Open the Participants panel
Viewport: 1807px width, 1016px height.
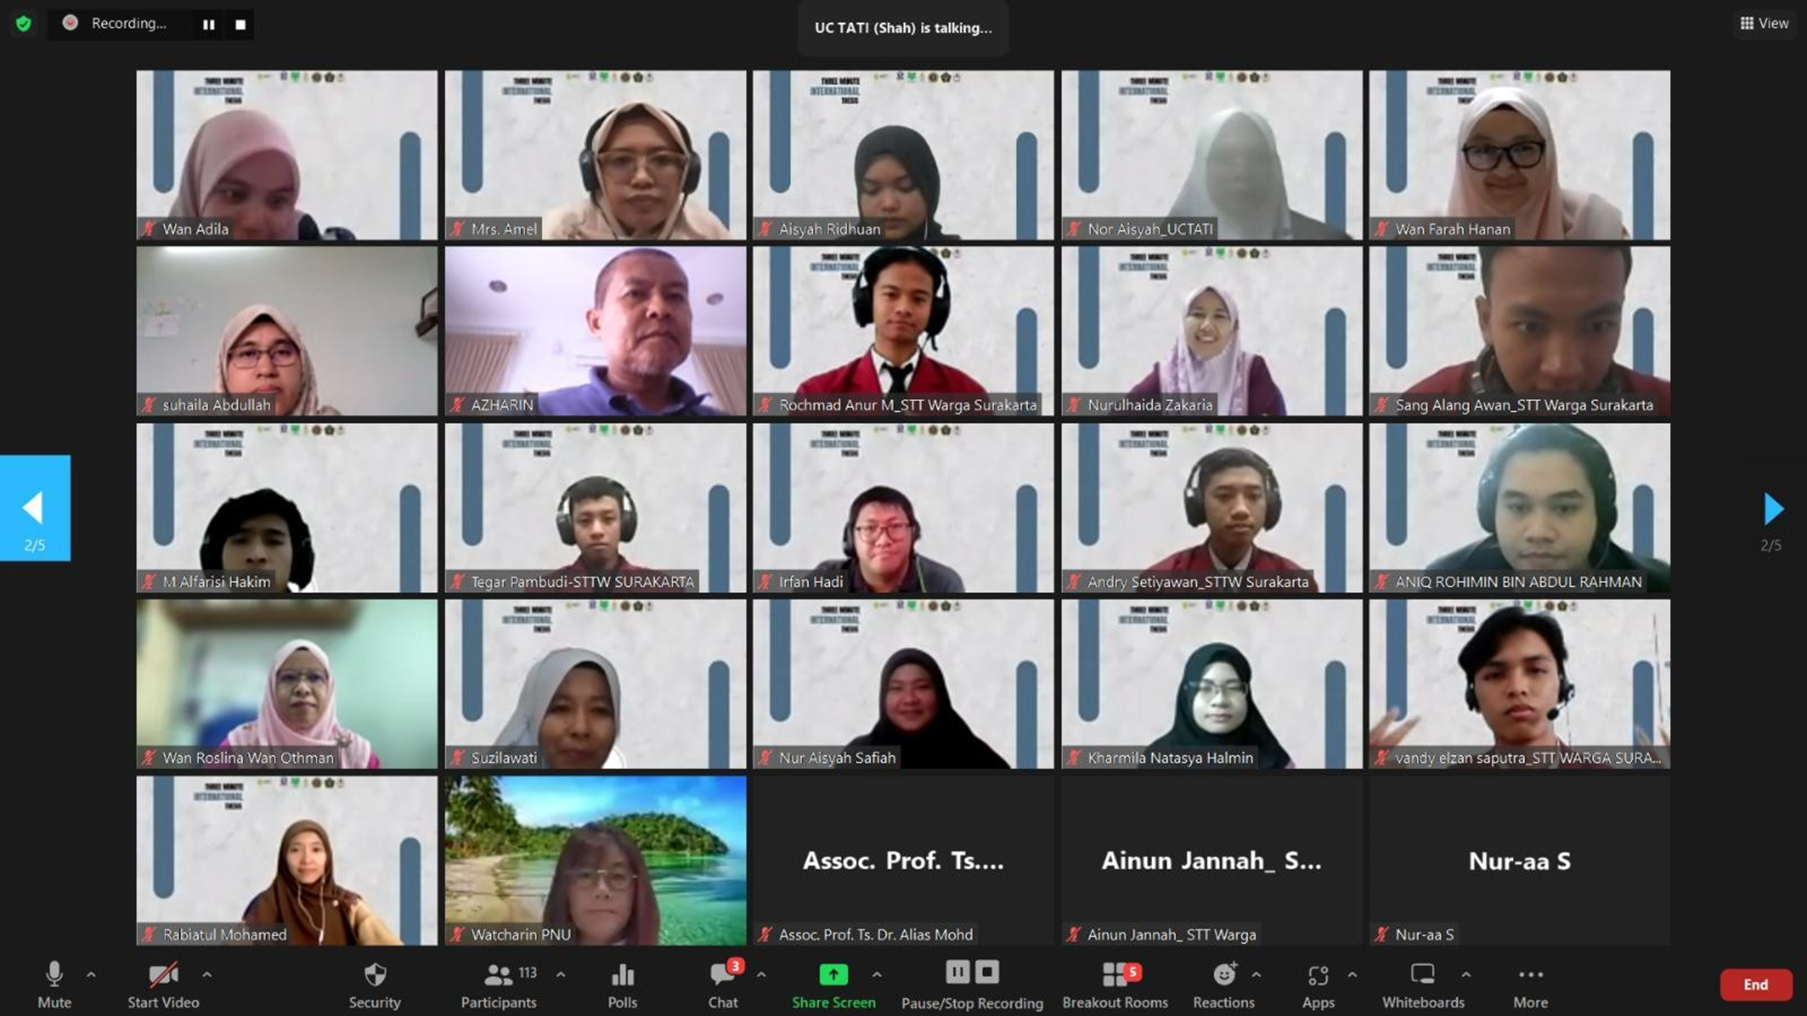coord(499,976)
